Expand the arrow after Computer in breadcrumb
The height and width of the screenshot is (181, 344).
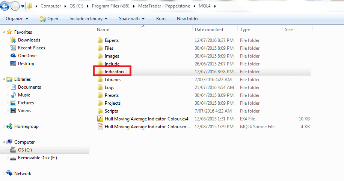[65, 6]
